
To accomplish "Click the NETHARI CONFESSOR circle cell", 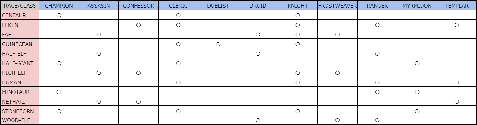I will tap(138, 102).
